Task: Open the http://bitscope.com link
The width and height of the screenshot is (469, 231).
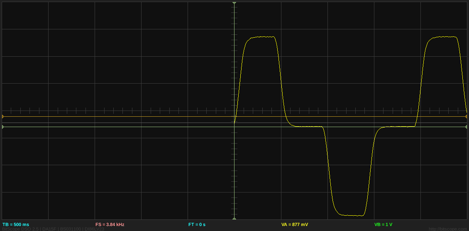Action: [447, 229]
